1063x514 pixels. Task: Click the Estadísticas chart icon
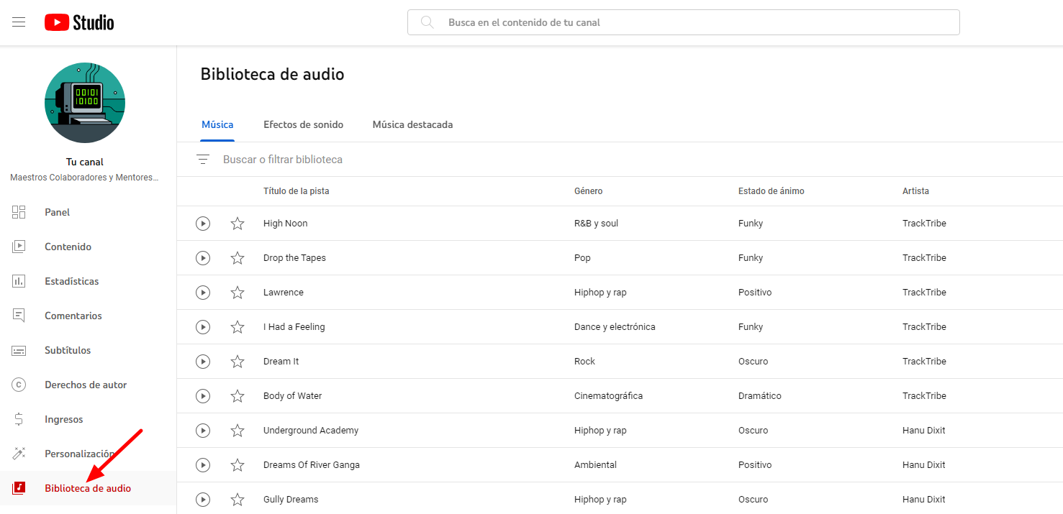(19, 281)
